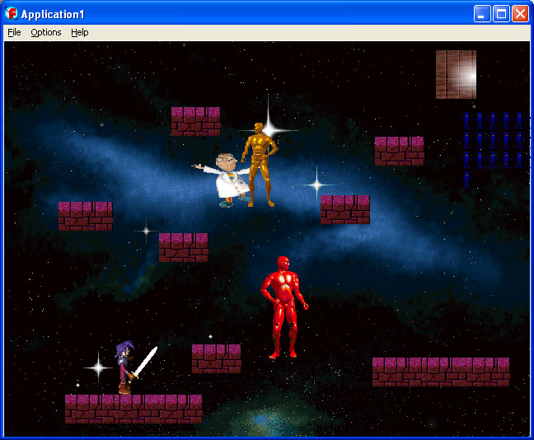
Task: Close the Application1 window
Action: tap(520, 14)
